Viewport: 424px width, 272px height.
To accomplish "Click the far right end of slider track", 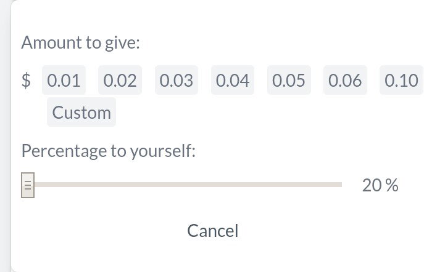I will click(x=340, y=185).
